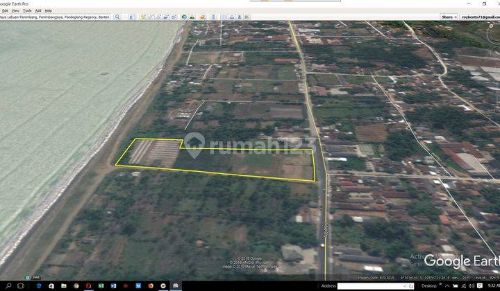Viewport: 500px width, 291px height.
Task: Open Excel from the taskbar
Action: pos(101,285)
